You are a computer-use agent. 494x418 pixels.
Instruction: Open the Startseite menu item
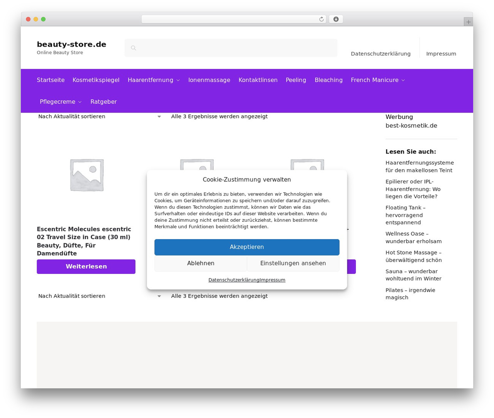tap(51, 80)
